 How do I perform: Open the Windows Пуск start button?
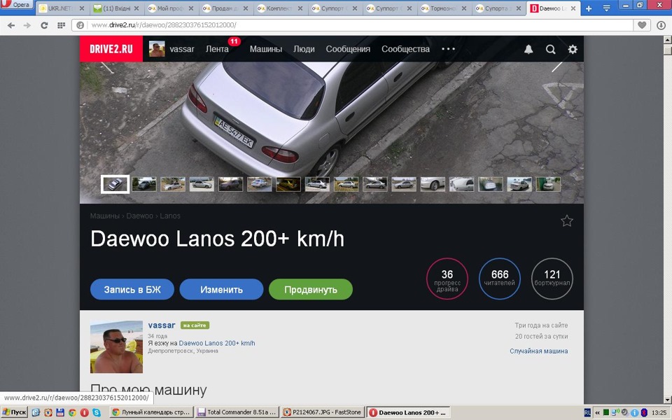(x=15, y=412)
